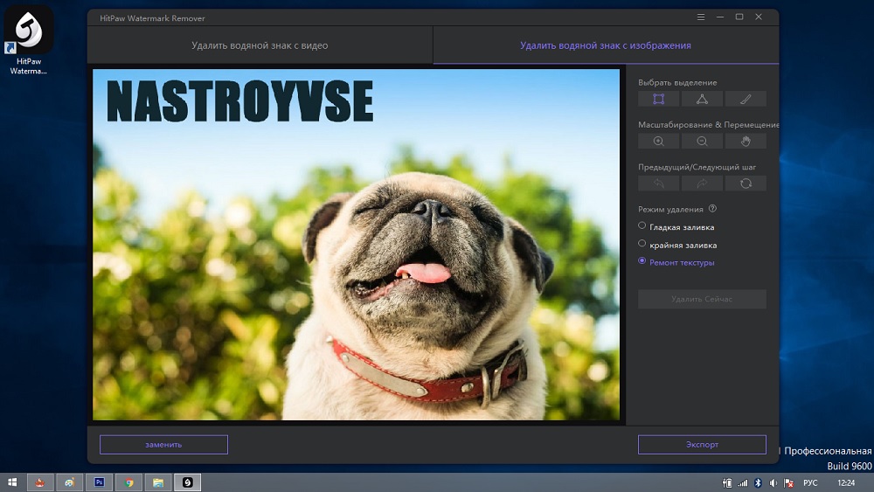This screenshot has width=874, height=492.
Task: Open Photoshop from the Windows taskbar
Action: pos(99,482)
